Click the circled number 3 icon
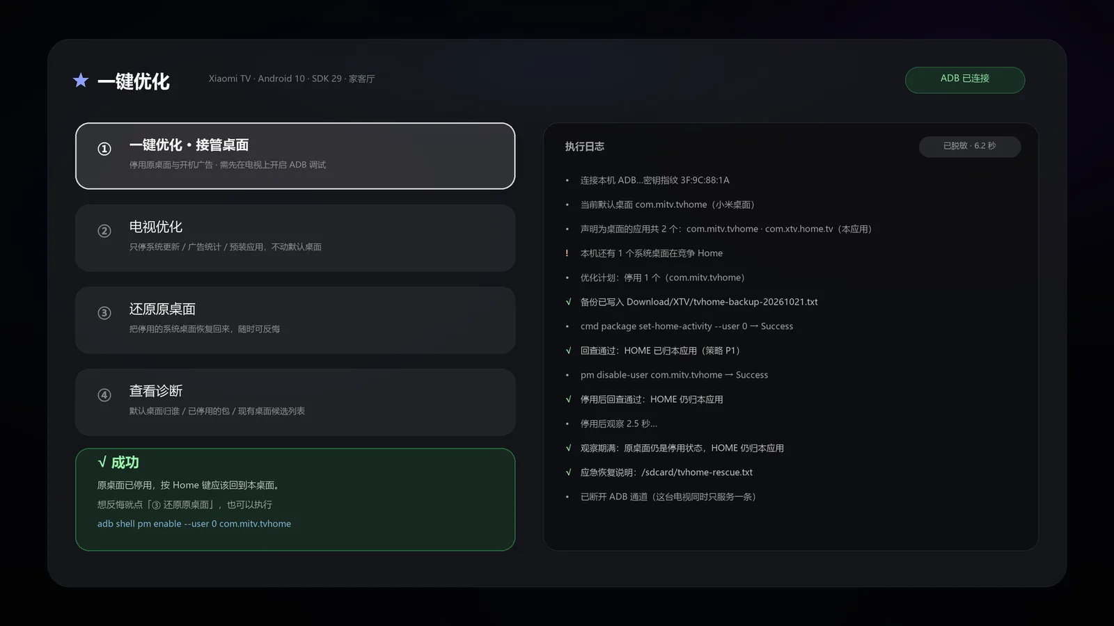 click(x=104, y=313)
